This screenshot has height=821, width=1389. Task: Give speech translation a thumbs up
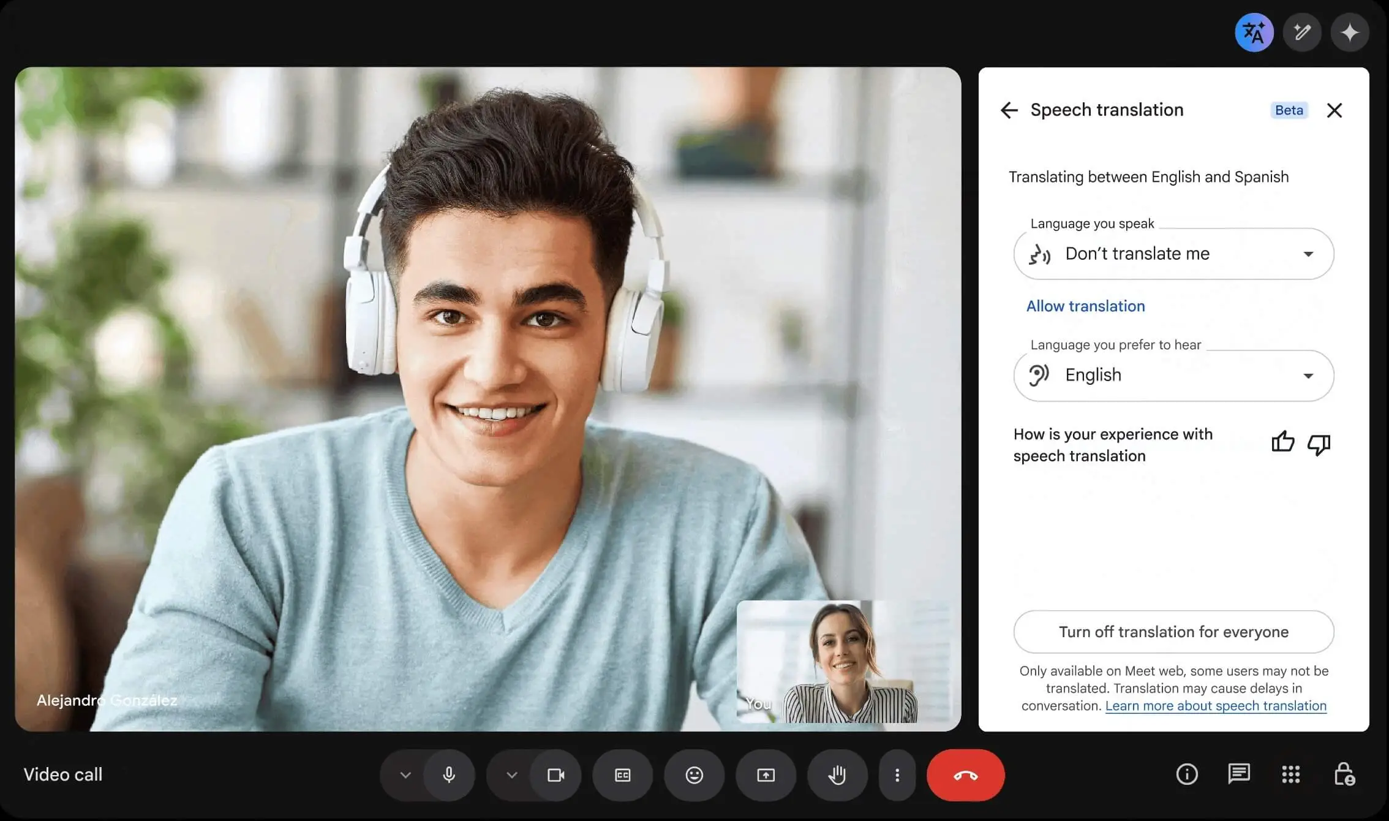(1283, 442)
